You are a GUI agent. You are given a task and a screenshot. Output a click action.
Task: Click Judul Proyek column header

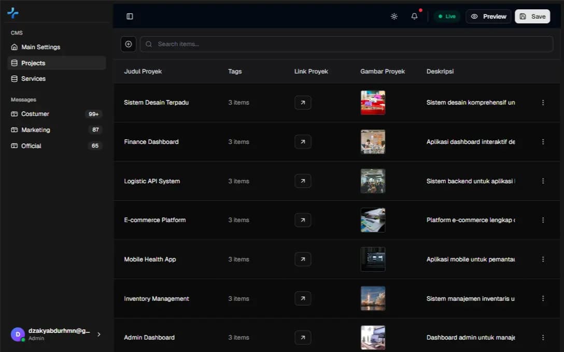(x=143, y=71)
